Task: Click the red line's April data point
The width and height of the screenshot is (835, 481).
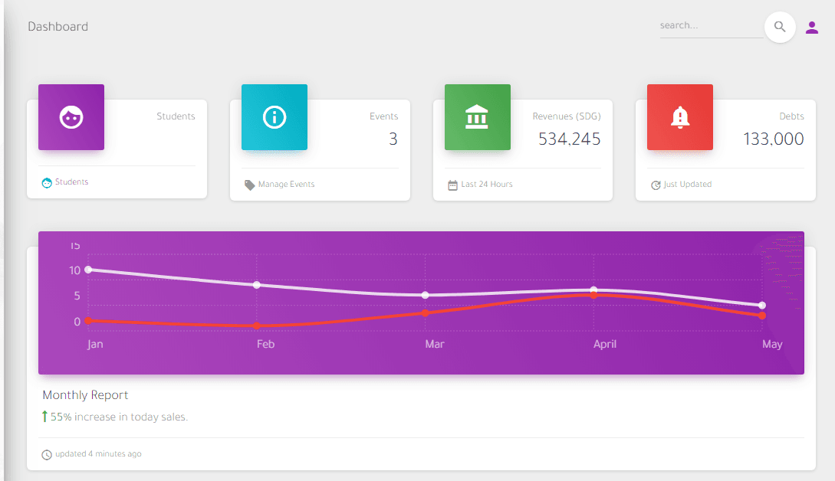Action: click(x=593, y=295)
